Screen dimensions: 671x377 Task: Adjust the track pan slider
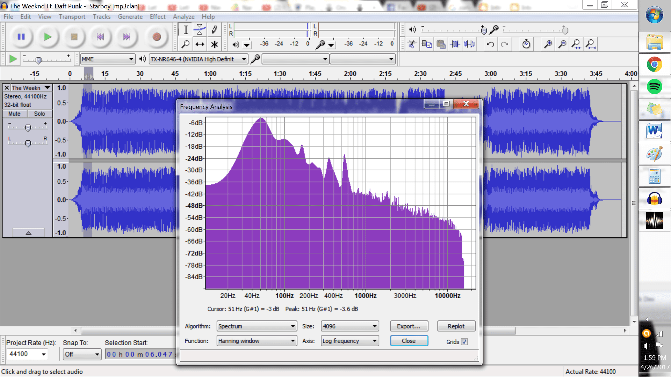[x=28, y=143]
